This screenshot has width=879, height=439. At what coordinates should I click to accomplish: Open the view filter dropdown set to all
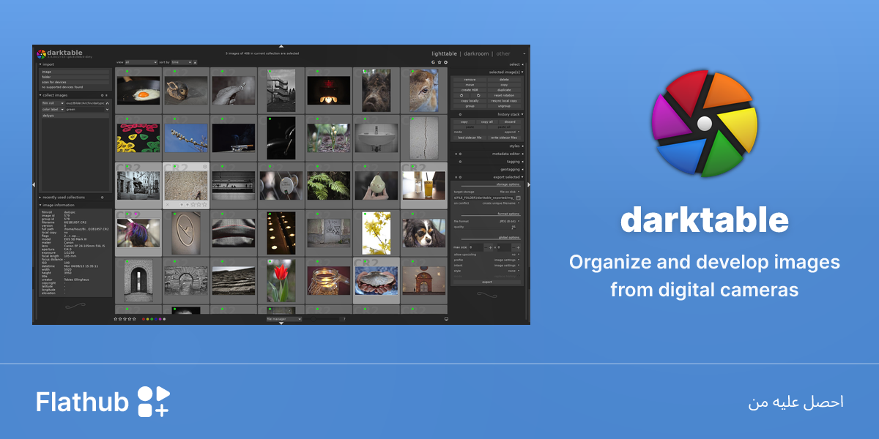click(141, 62)
